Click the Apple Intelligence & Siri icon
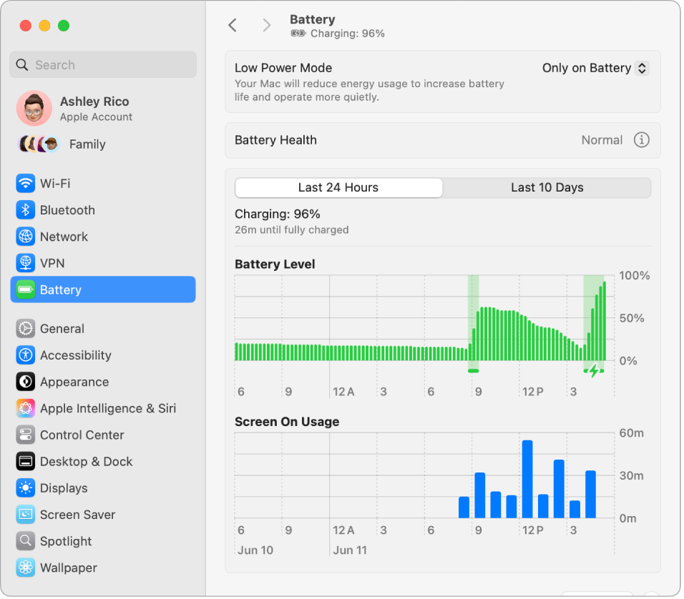The height and width of the screenshot is (599, 684). click(x=26, y=409)
